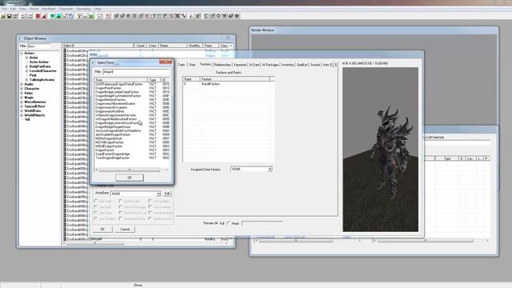512x288 pixels.
Task: Tick the Use Spelllist template checkbox
Action: click(x=150, y=201)
